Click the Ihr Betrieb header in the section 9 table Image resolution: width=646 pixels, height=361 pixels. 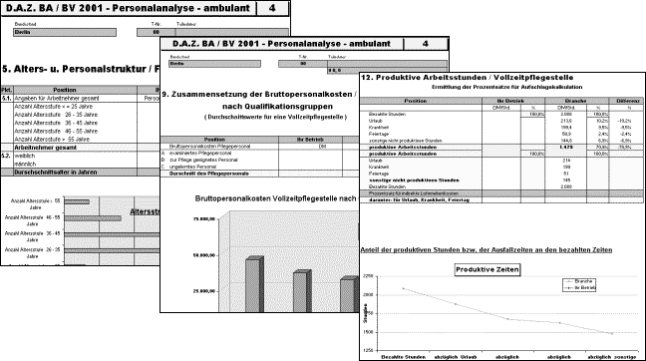coord(310,140)
